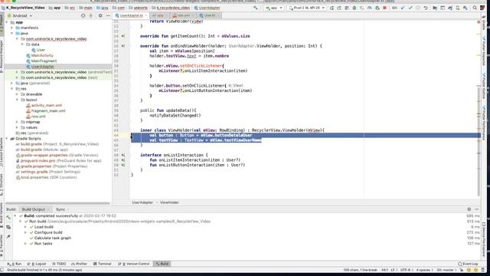
Task: Collapse the app module tree node
Action: tap(7, 22)
